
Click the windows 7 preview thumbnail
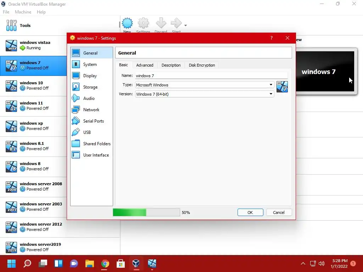[325, 72]
